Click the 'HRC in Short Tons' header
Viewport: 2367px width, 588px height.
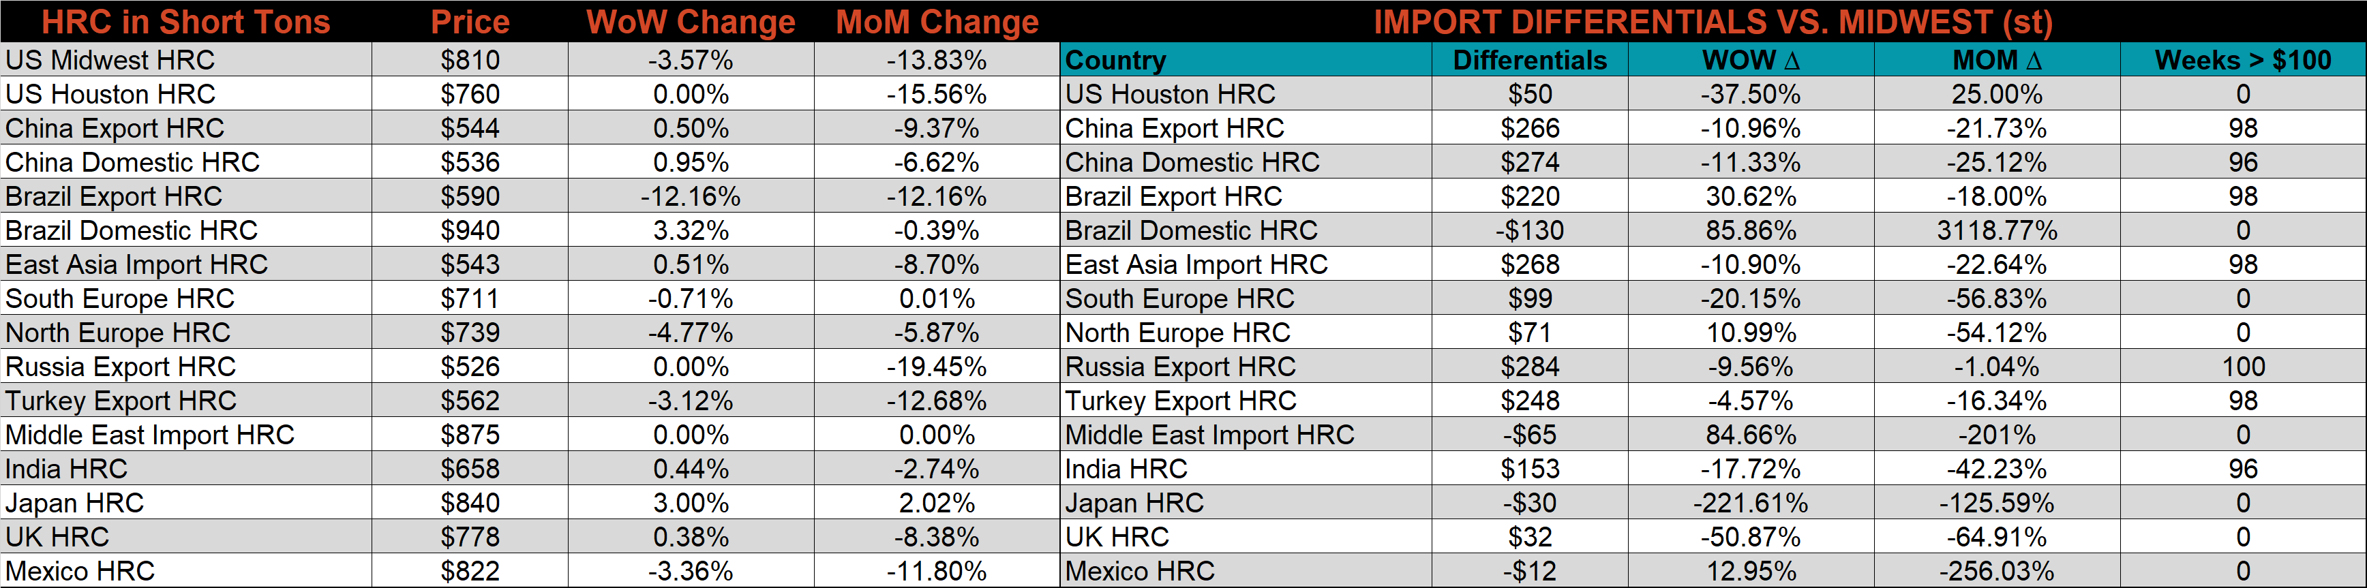coord(185,21)
